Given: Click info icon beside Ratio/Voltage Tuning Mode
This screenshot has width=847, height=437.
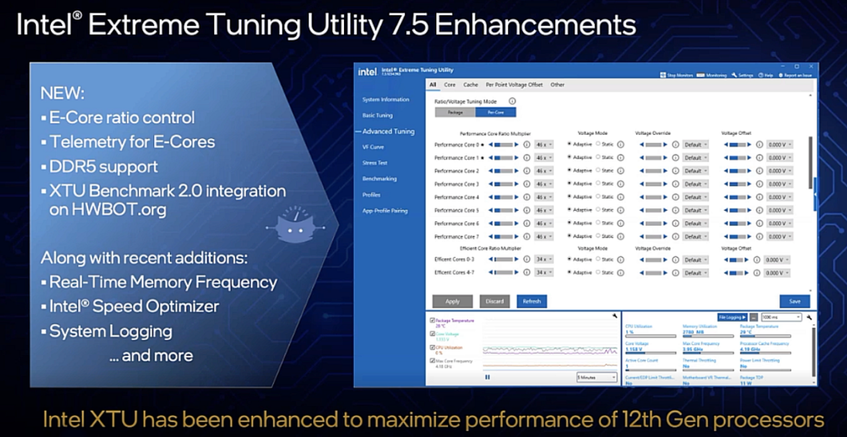Looking at the screenshot, I should click(x=512, y=101).
